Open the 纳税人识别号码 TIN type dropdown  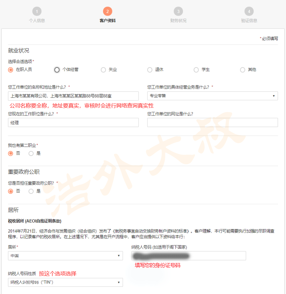click(x=65, y=282)
